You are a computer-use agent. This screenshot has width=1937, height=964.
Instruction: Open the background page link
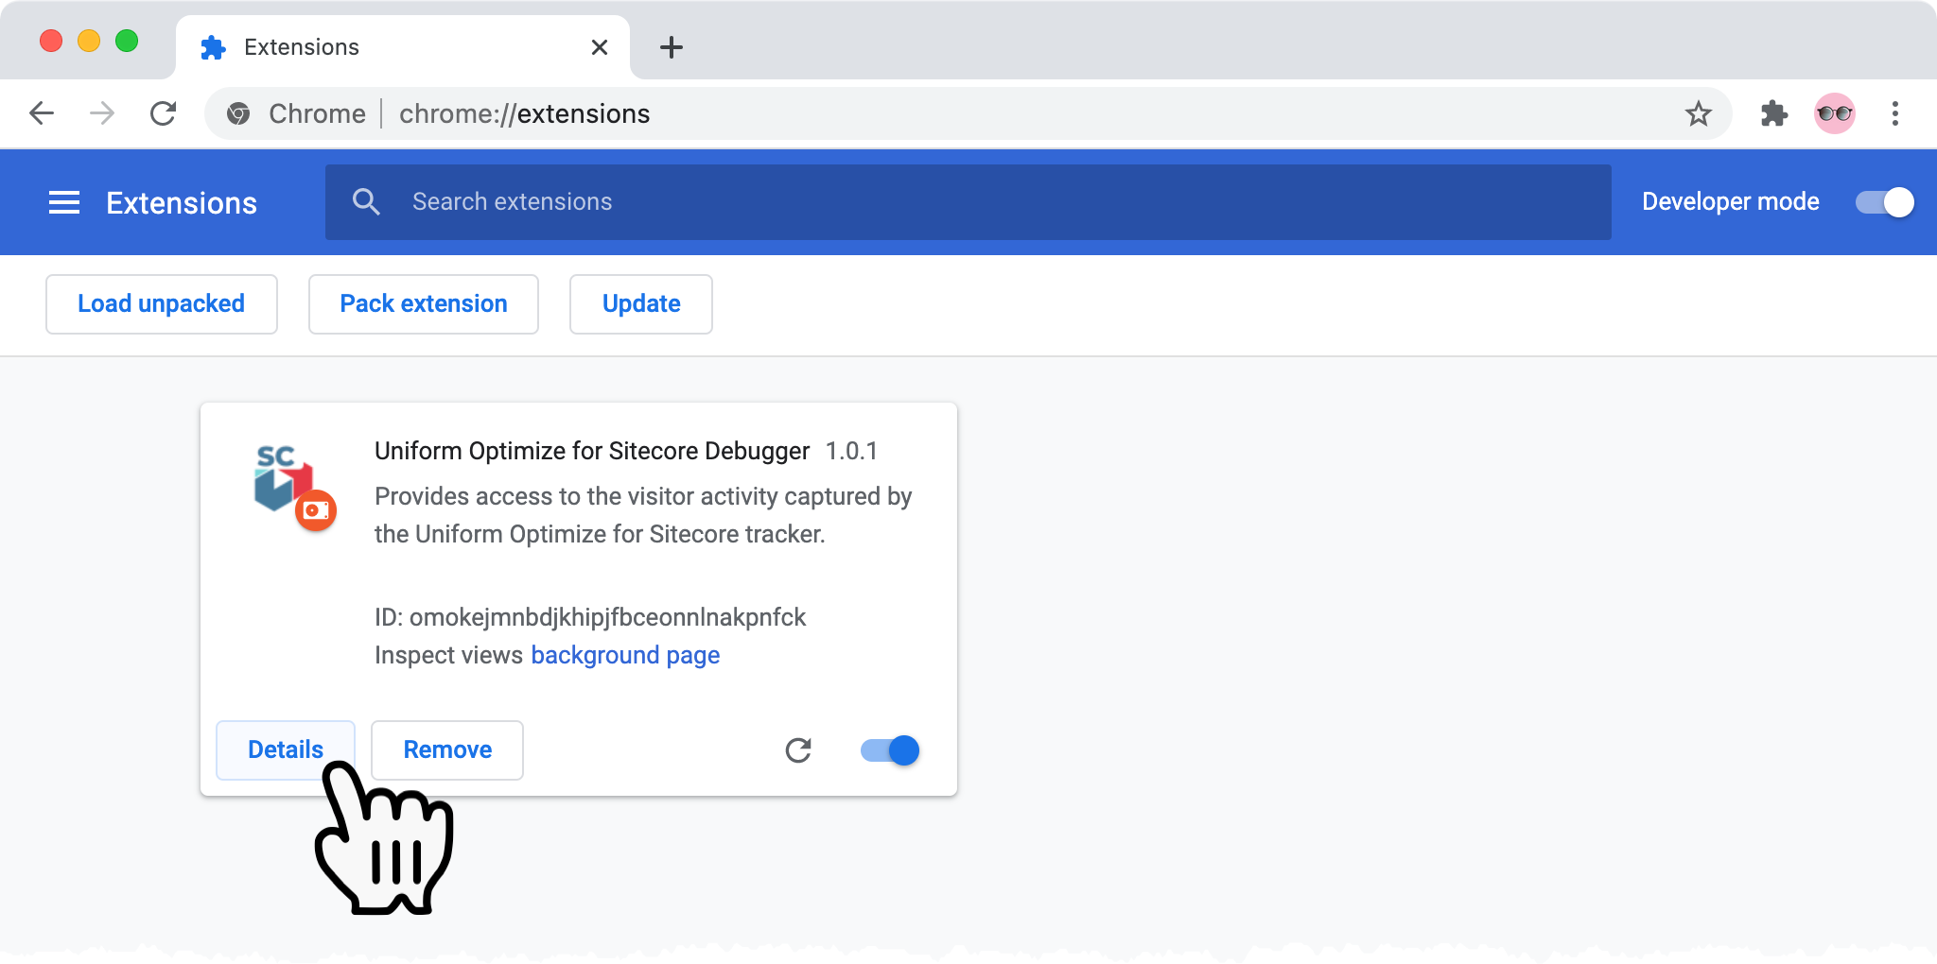625,655
